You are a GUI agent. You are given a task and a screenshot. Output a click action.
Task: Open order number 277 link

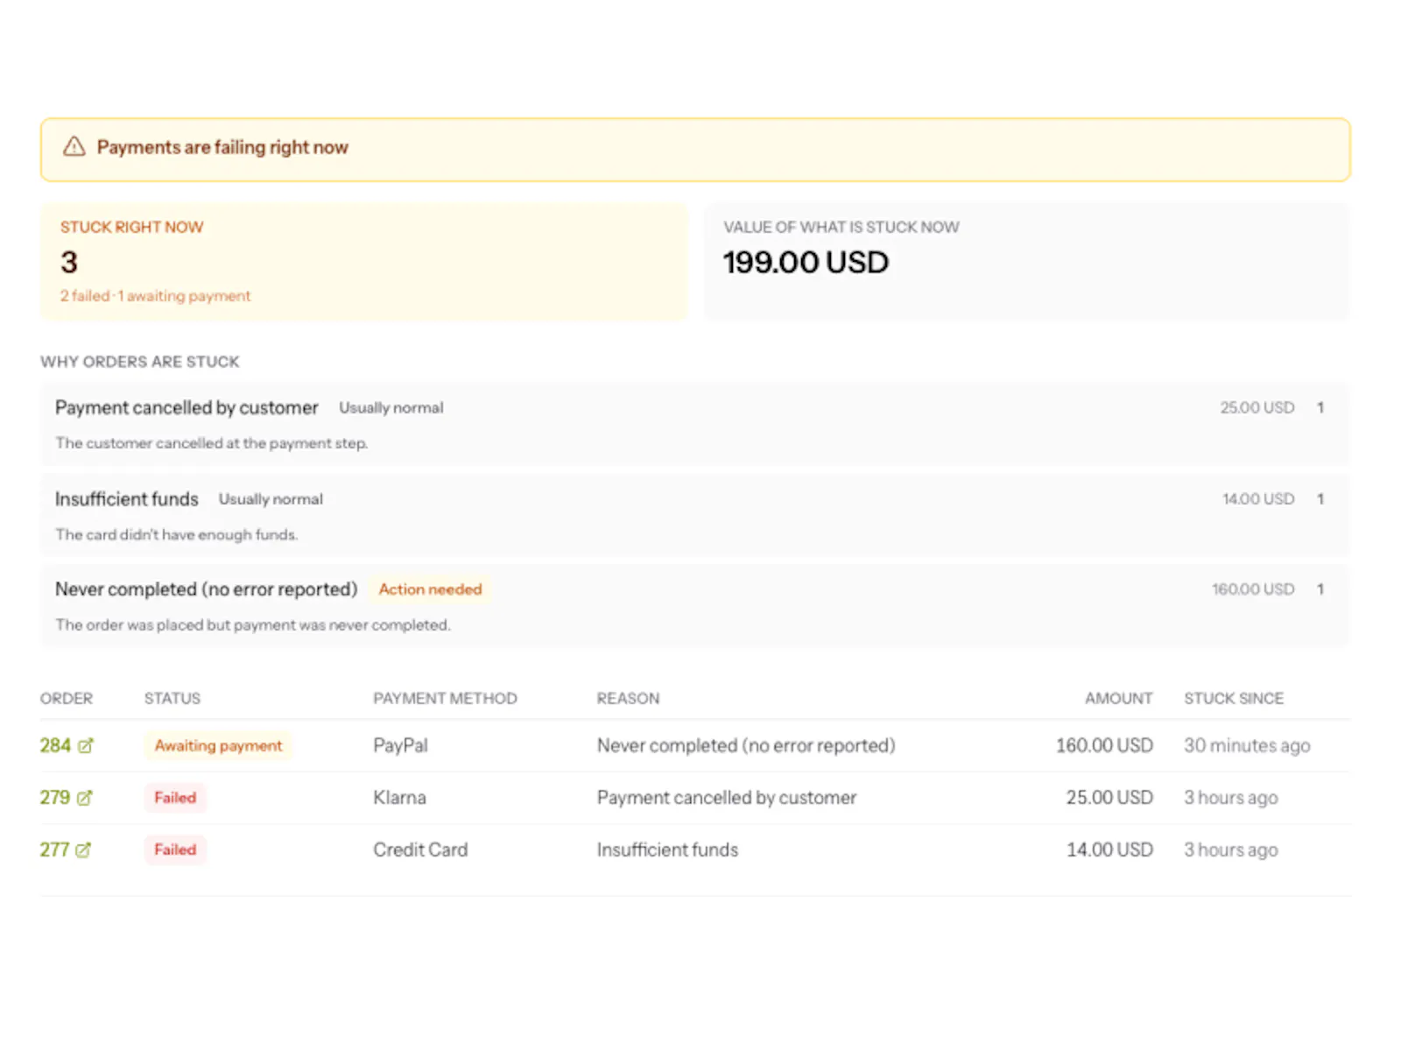54,850
